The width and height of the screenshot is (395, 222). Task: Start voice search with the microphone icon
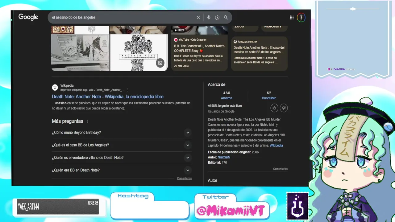209,18
